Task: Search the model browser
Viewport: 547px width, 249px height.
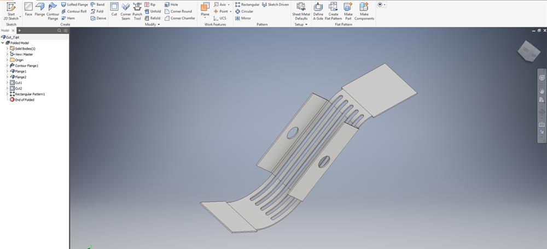Action: [59, 31]
